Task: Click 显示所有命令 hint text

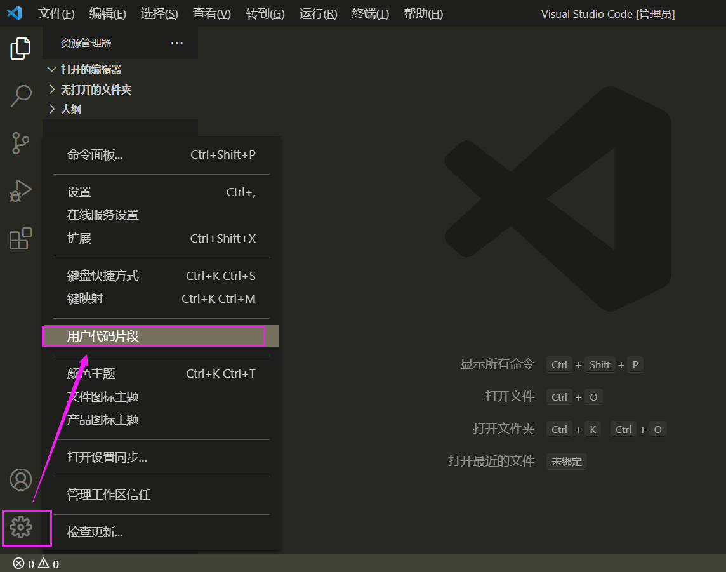Action: pos(498,364)
